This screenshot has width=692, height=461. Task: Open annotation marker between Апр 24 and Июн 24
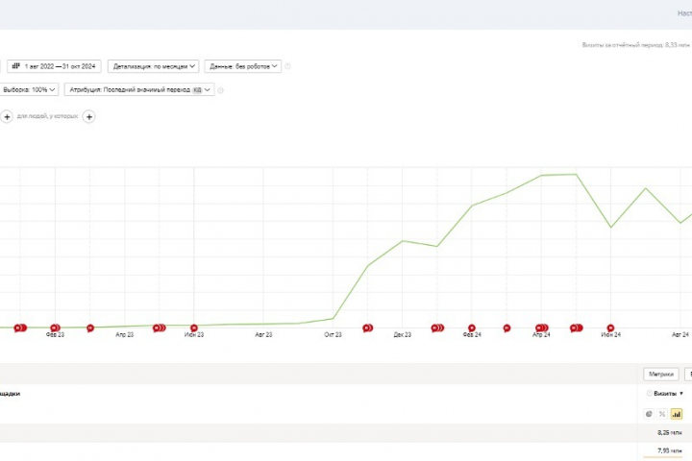[577, 328]
